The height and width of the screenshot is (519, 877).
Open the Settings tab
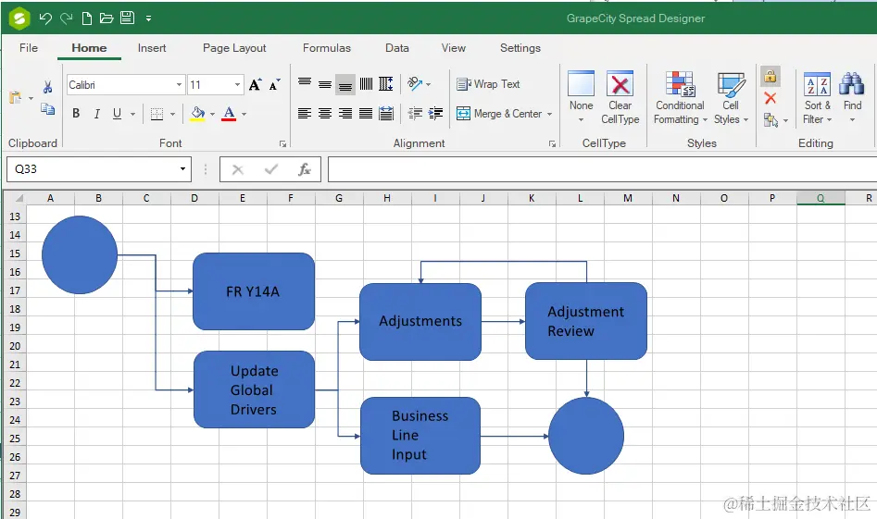(x=520, y=48)
